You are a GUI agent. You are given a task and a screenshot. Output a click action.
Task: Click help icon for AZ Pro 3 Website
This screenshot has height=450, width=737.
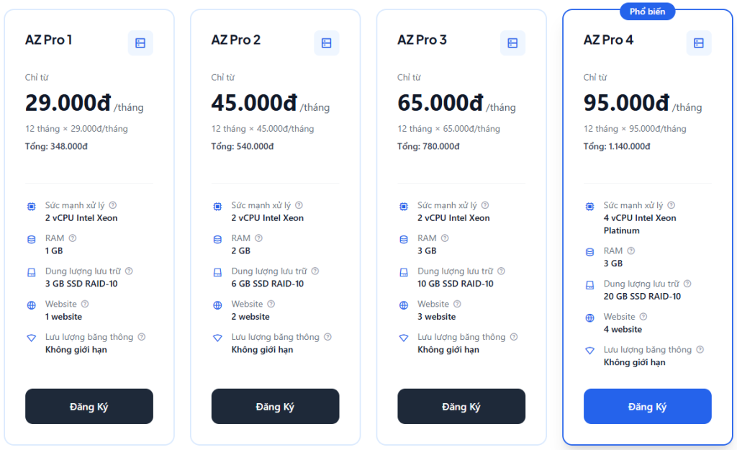tap(456, 304)
